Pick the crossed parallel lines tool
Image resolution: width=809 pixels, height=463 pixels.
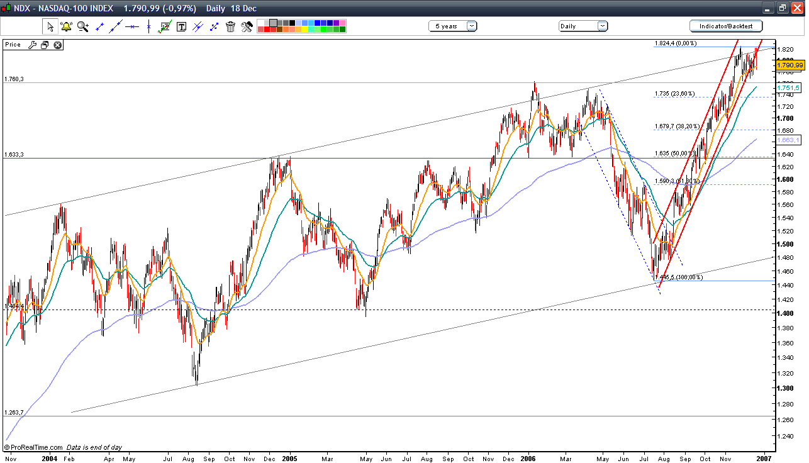click(x=198, y=26)
